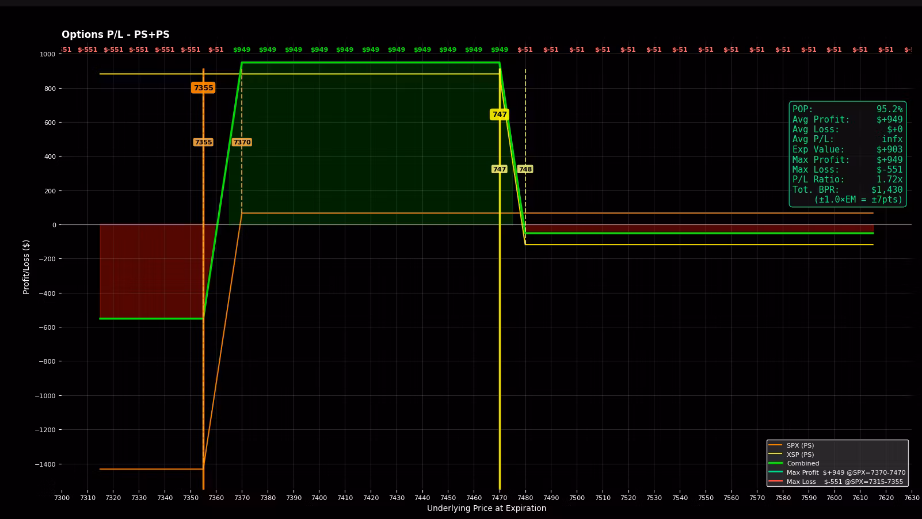This screenshot has height=519, width=922.
Task: Click the 'Profit/Loss ($)' y-axis title
Action: pyautogui.click(x=26, y=267)
